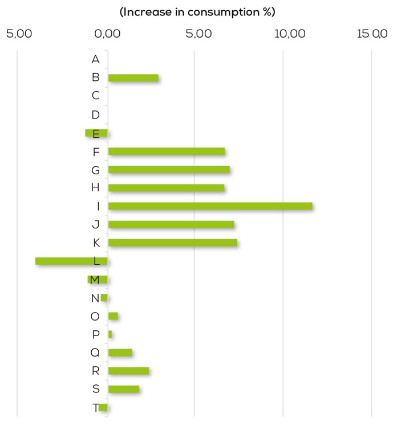Click the green bar for category F
Viewport: 397px width, 430px height.
166,151
